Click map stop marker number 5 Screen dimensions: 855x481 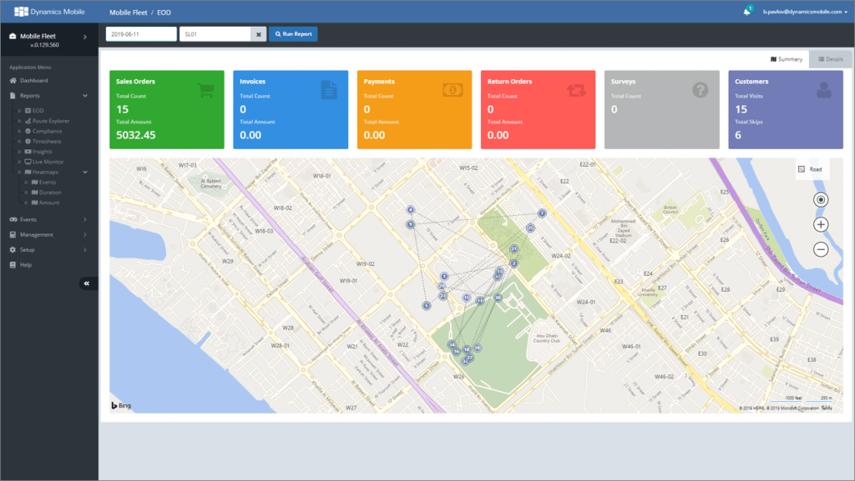tap(427, 306)
